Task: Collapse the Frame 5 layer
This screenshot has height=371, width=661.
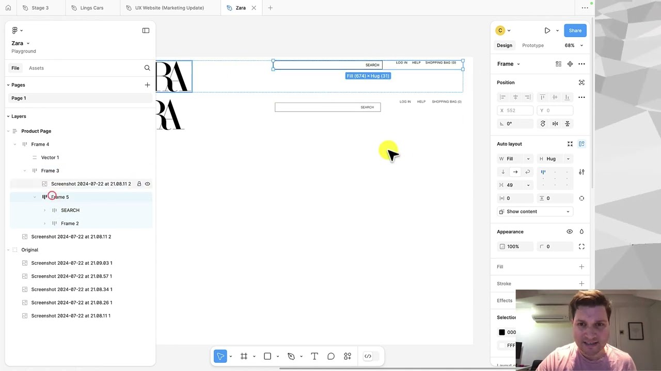Action: point(35,197)
